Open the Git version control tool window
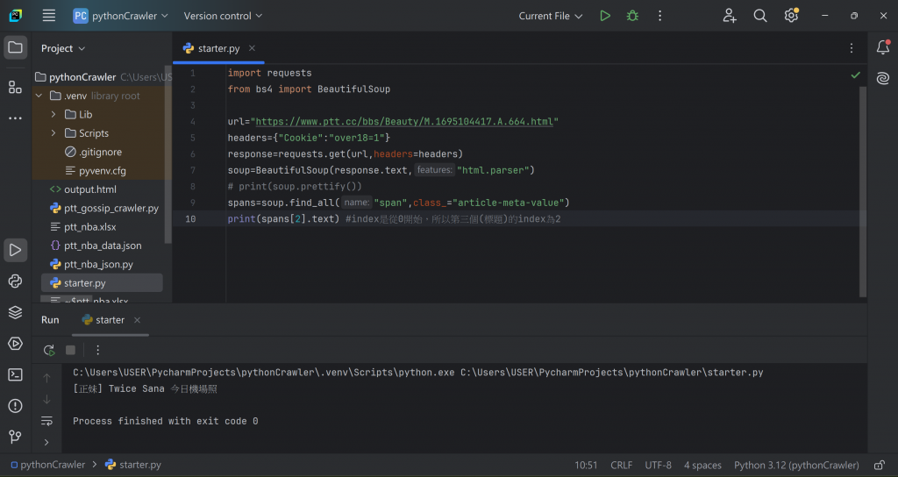898x477 pixels. (x=15, y=437)
